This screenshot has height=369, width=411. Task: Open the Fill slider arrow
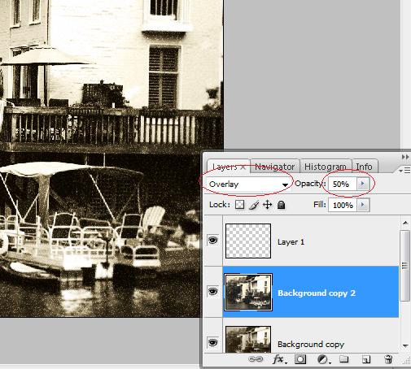pos(363,205)
